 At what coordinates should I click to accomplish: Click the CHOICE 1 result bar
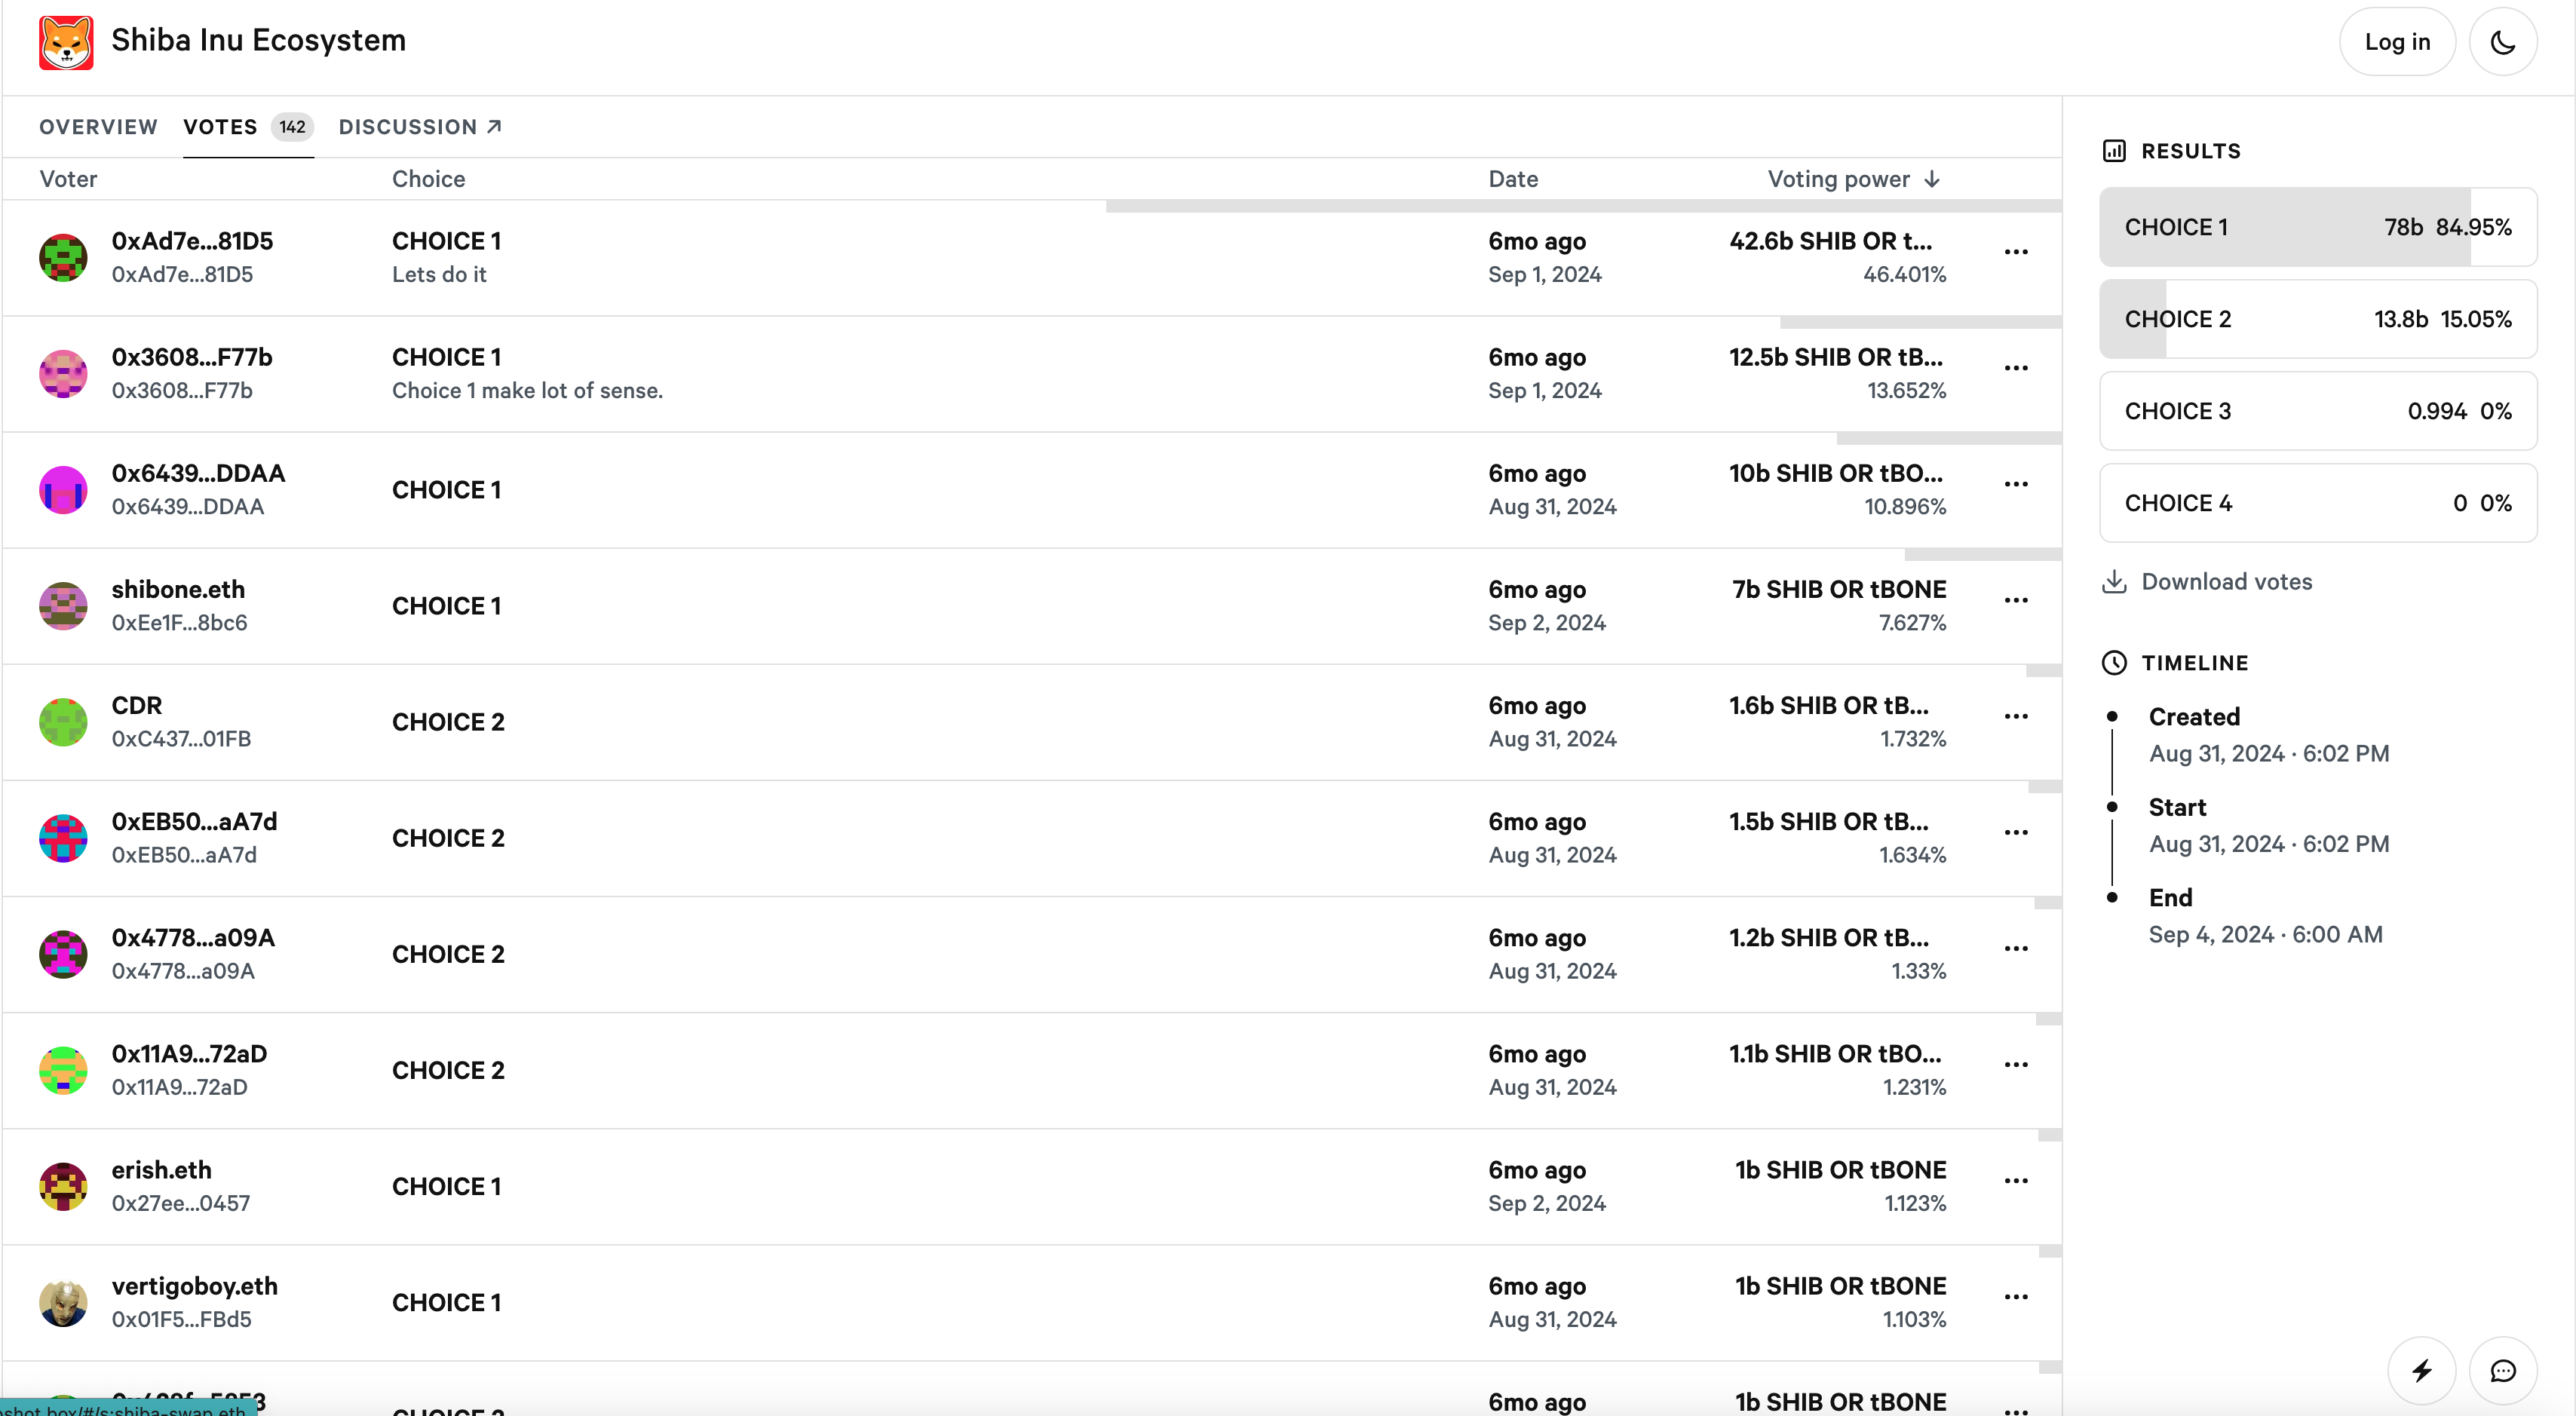click(2317, 227)
